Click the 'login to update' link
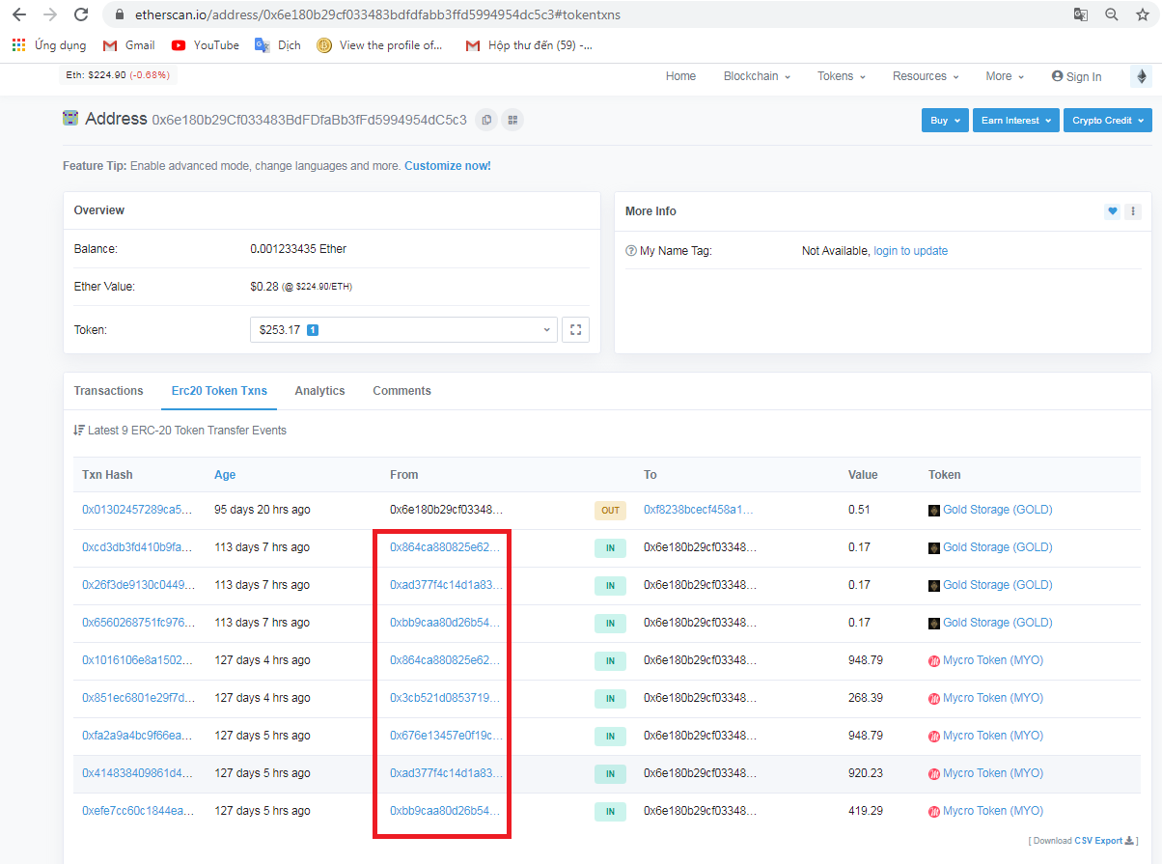This screenshot has width=1162, height=864. click(910, 251)
